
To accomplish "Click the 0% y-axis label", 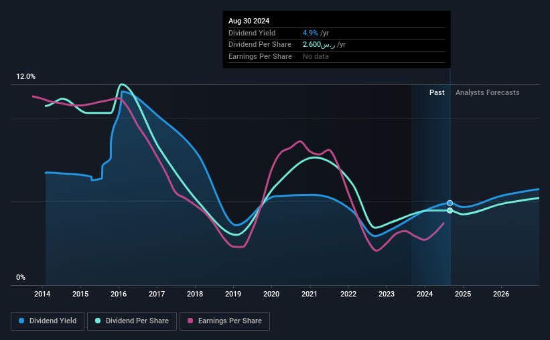I will click(x=21, y=277).
